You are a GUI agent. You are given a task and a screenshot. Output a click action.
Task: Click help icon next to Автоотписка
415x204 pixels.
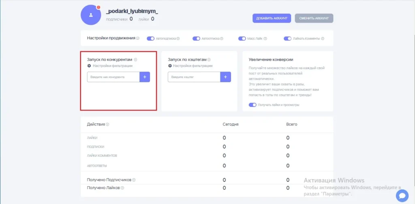coord(222,38)
